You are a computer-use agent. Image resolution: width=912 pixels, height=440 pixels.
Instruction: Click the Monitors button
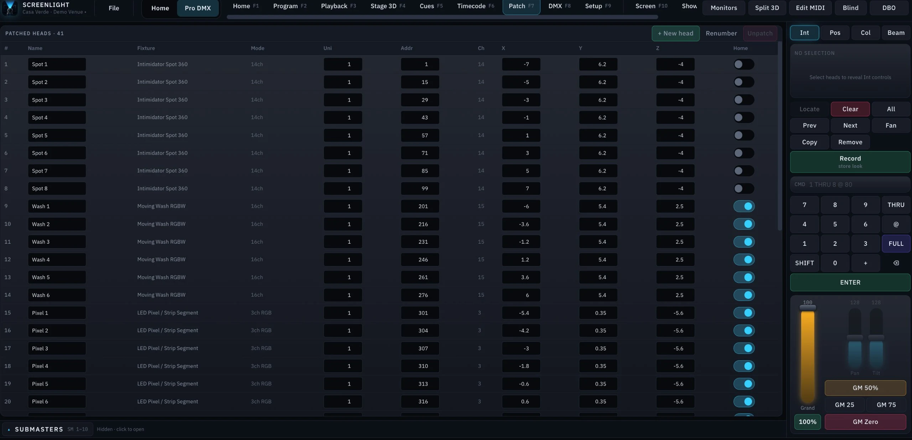point(724,8)
